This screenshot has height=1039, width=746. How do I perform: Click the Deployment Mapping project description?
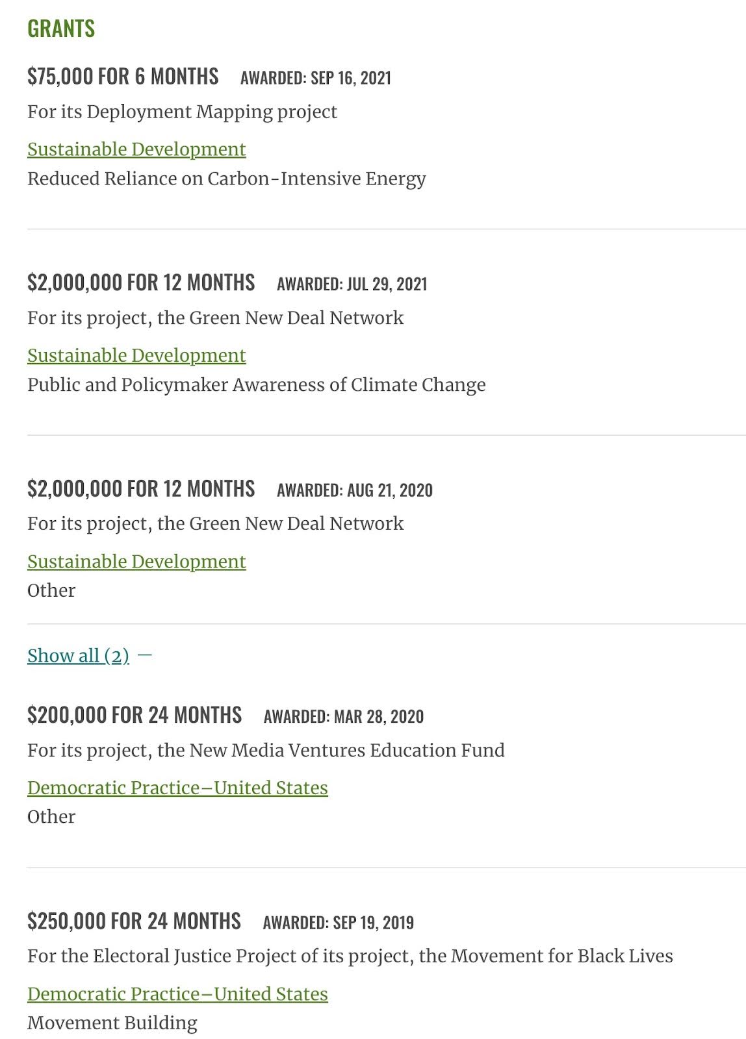point(182,112)
